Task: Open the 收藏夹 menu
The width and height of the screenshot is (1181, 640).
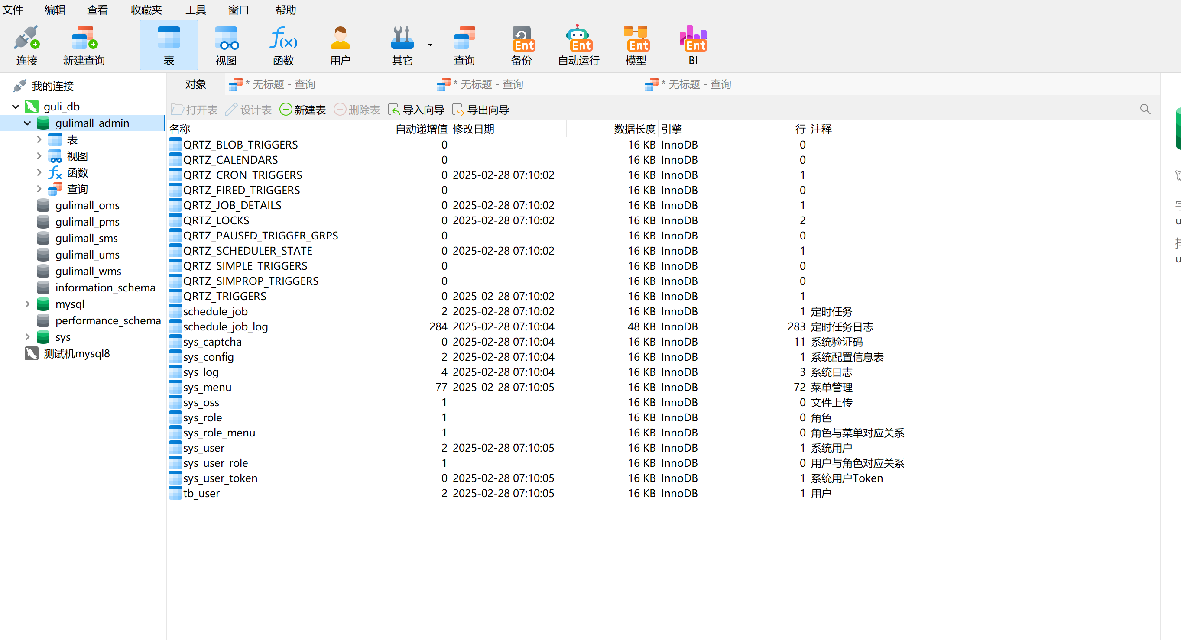Action: pos(146,10)
